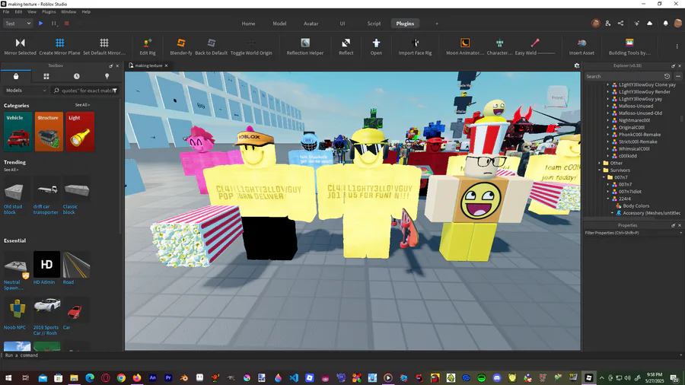Click the Pause playtest button

54,24
